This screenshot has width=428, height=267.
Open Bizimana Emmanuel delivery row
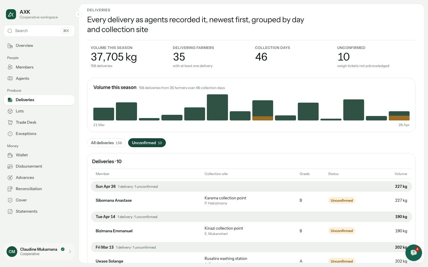[251, 231]
